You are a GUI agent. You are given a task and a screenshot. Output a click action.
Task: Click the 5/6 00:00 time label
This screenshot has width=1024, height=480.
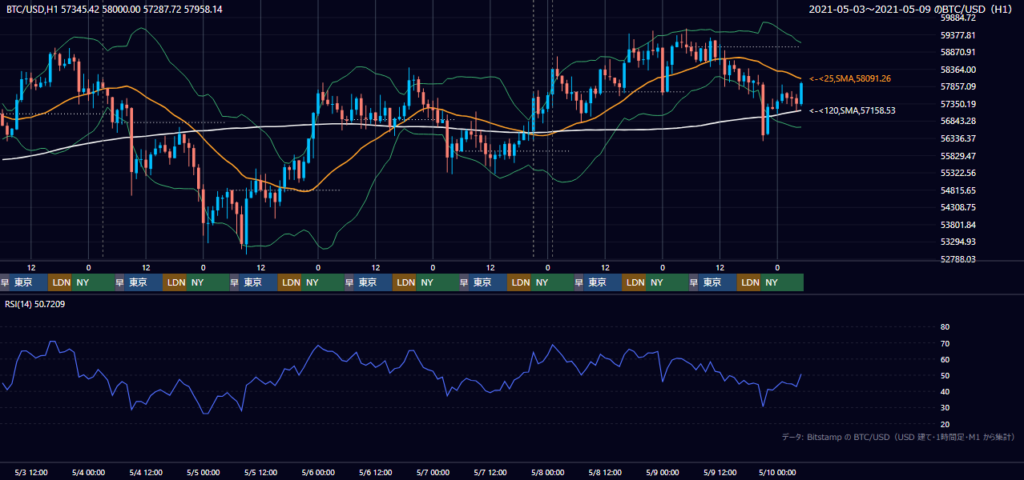(x=318, y=472)
